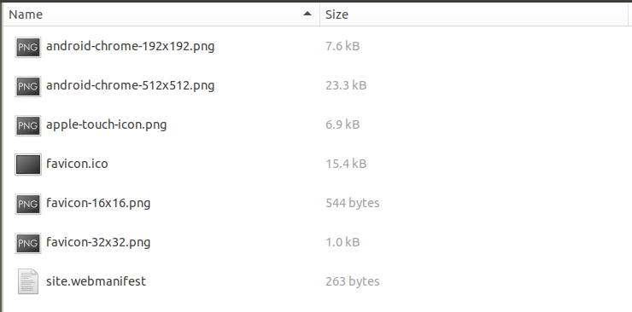Screen dimensions: 632x312
Task: Click the 544 bytes size entry
Action: [352, 203]
